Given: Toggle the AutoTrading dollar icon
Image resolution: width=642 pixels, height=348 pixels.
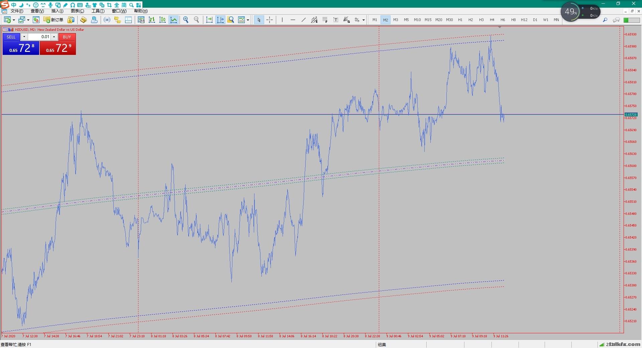Looking at the screenshot, I should coord(71,20).
